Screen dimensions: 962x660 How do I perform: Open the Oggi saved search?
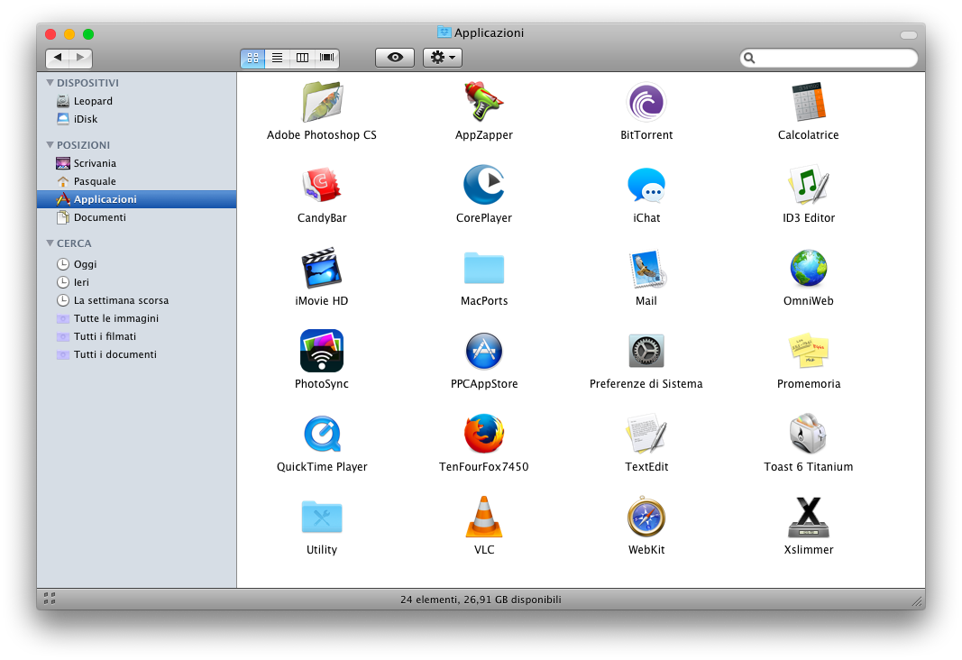[x=136, y=264]
